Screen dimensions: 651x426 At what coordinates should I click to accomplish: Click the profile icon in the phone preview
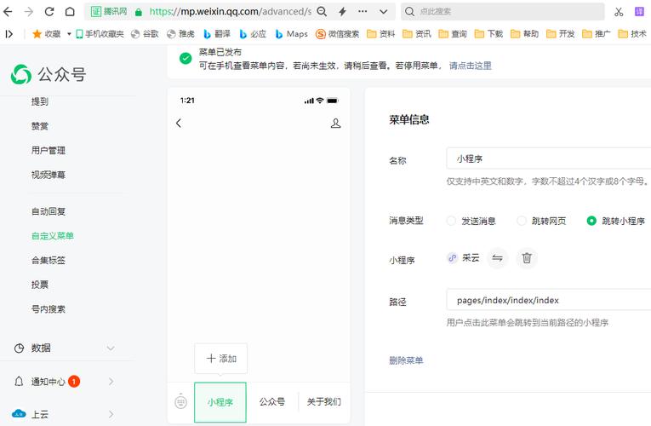tap(335, 123)
